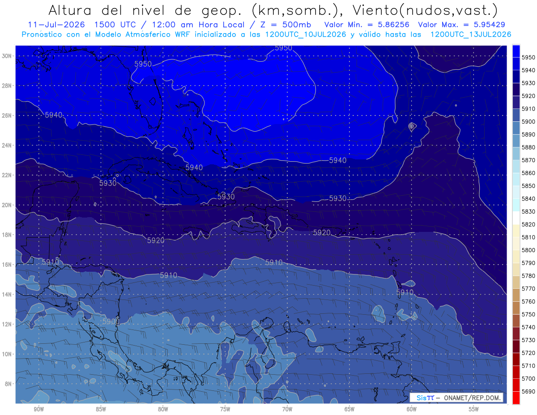This screenshot has height=415, width=537.
Task: Click the '28N' latitude axis label
Action: coord(8,86)
